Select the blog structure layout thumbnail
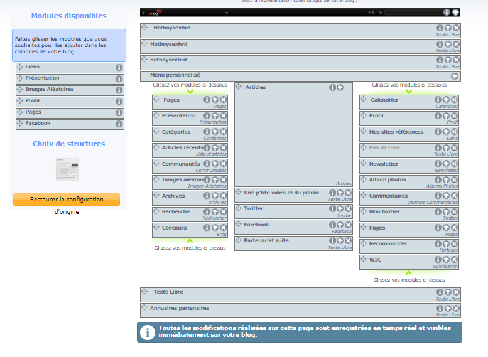This screenshot has height=357, width=488. (67, 169)
